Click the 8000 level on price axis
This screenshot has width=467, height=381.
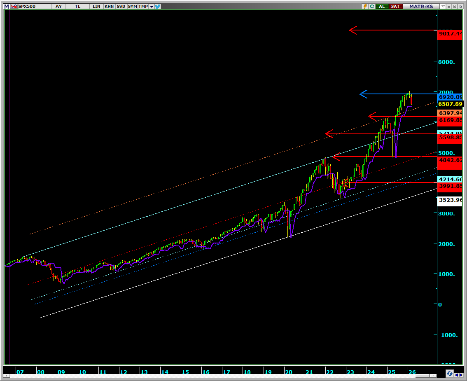click(446, 62)
